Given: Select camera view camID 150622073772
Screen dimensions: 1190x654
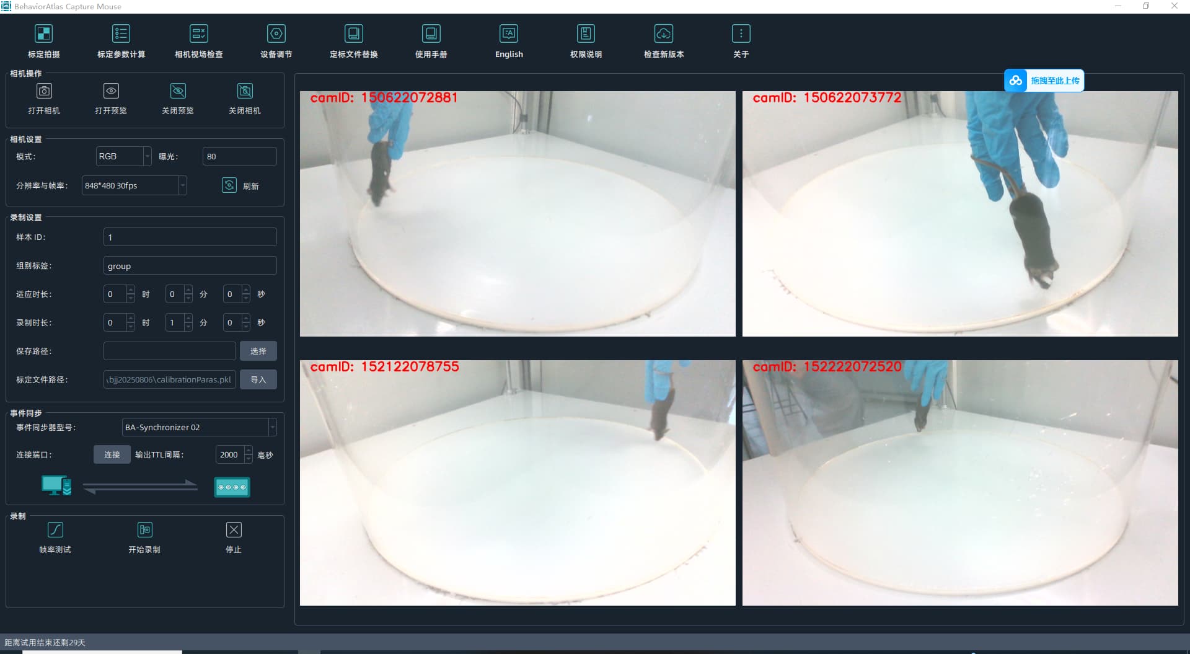Looking at the screenshot, I should click(960, 214).
